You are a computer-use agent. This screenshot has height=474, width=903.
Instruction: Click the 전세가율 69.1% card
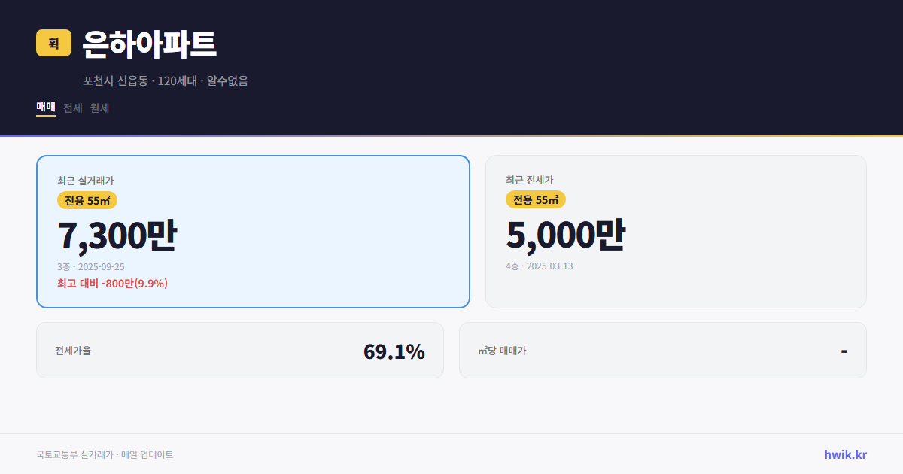tap(240, 350)
